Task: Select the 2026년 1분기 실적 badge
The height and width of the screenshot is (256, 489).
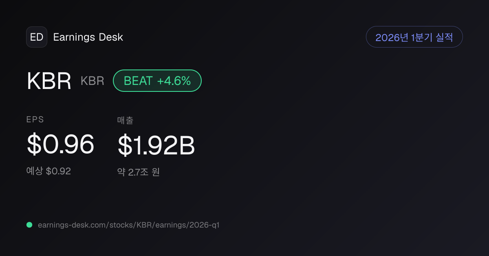Action: click(x=414, y=37)
